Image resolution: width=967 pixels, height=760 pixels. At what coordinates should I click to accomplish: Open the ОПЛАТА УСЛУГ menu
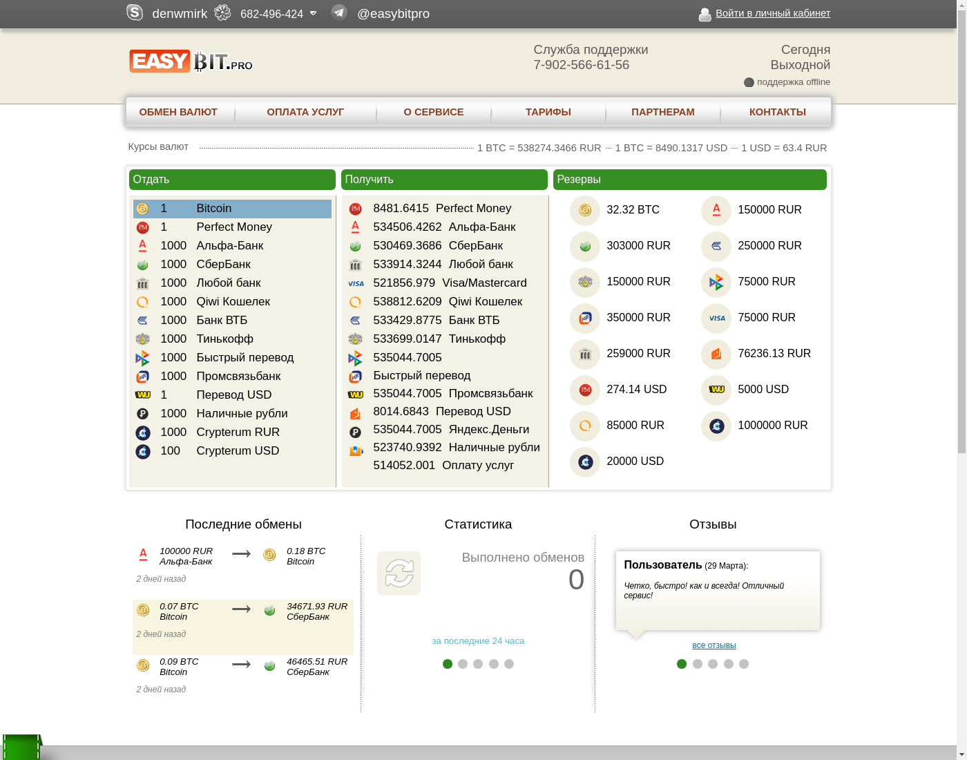305,112
